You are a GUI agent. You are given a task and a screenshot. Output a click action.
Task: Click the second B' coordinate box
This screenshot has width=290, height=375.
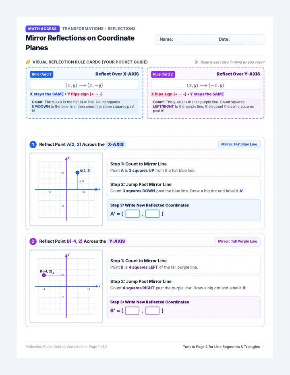tap(152, 311)
